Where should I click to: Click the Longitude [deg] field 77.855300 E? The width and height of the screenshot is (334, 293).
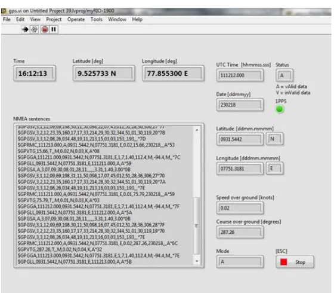pos(173,74)
